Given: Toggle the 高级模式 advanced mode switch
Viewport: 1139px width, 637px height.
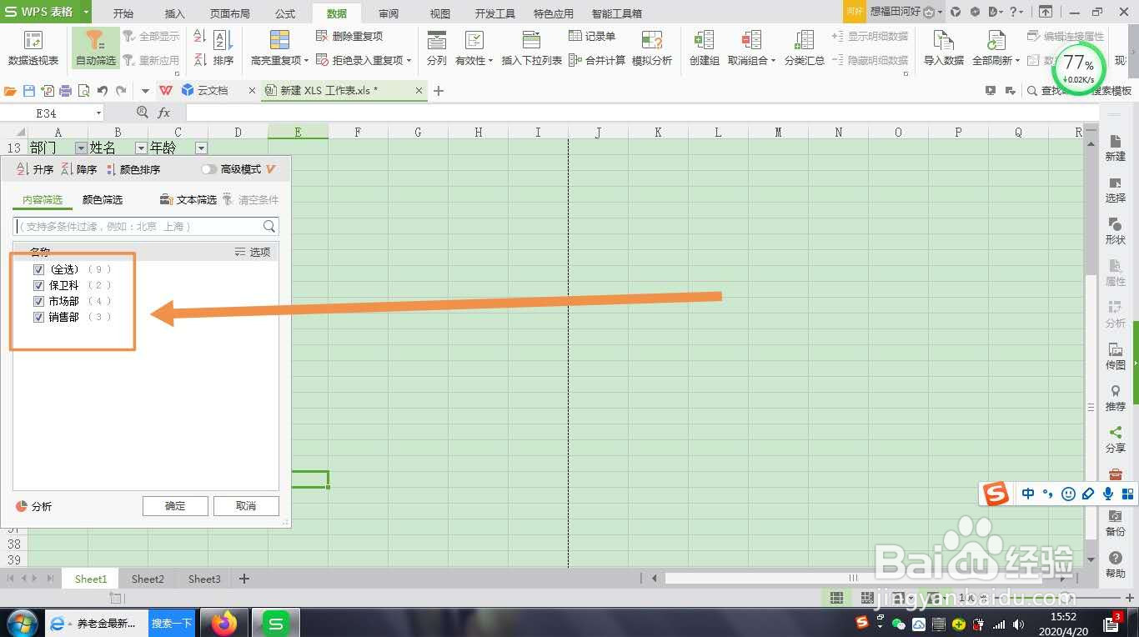Looking at the screenshot, I should pyautogui.click(x=208, y=169).
